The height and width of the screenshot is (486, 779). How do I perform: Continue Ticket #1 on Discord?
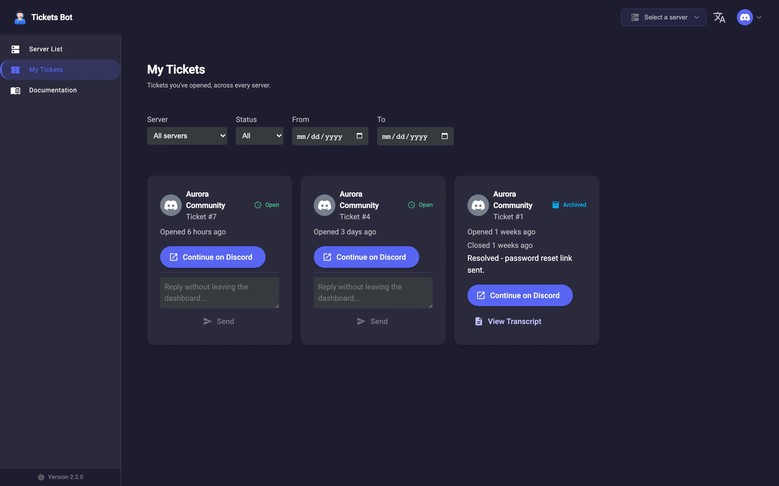[520, 295]
